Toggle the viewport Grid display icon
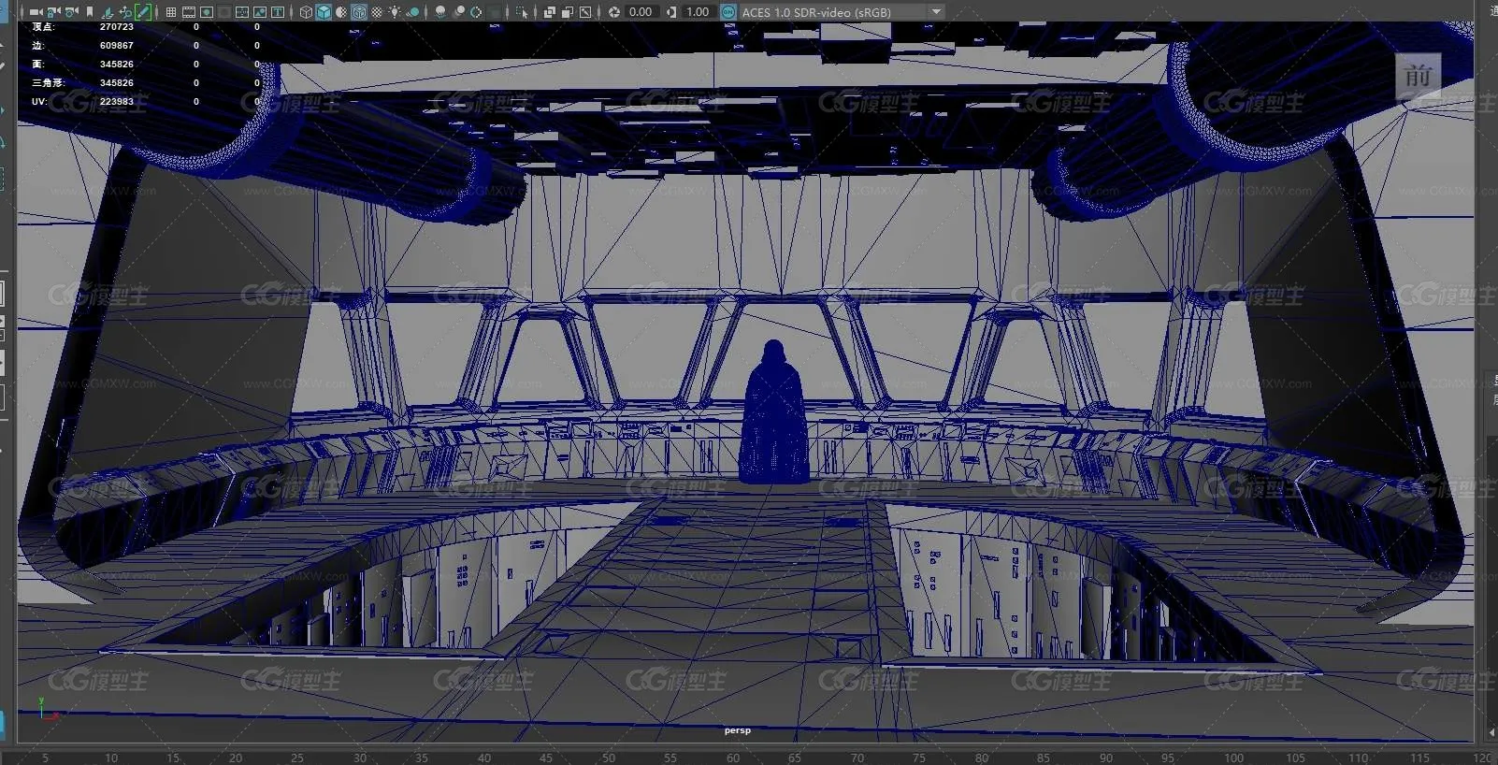The width and height of the screenshot is (1498, 765). click(171, 12)
